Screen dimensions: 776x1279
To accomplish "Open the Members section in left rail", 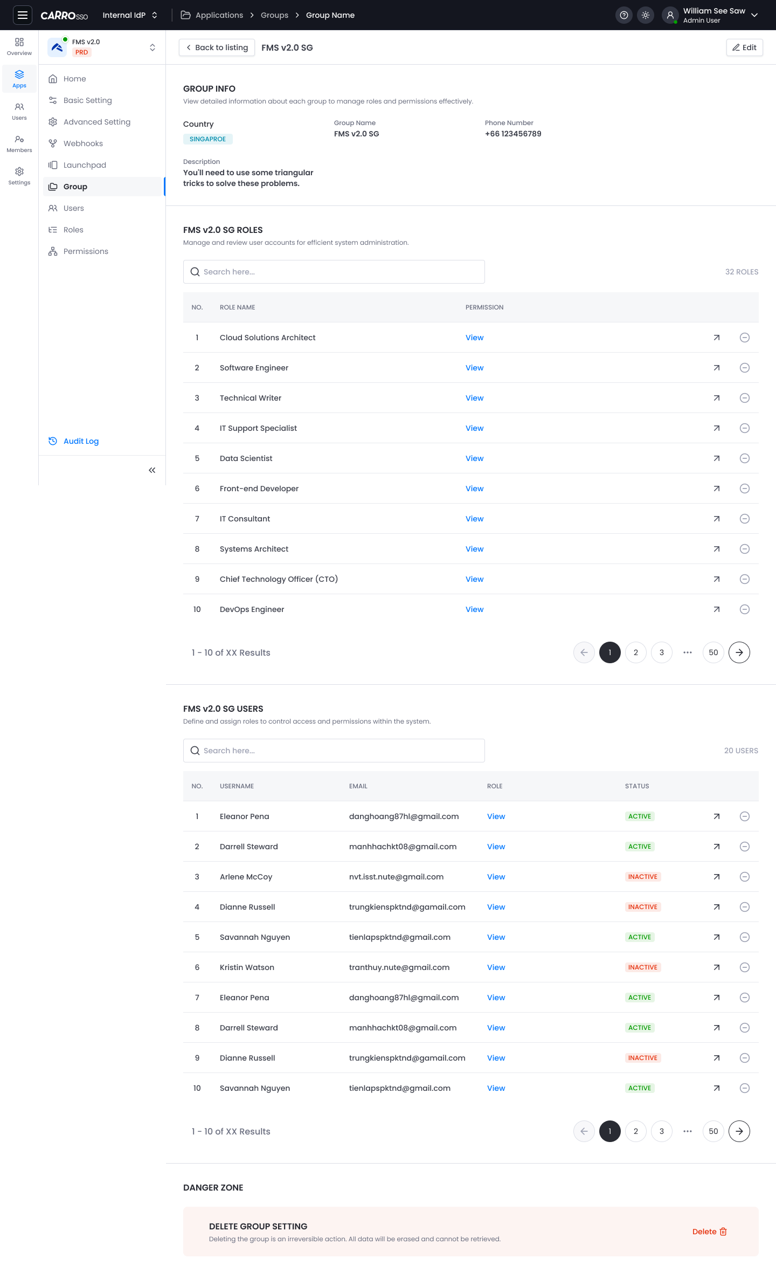I will pos(19,143).
